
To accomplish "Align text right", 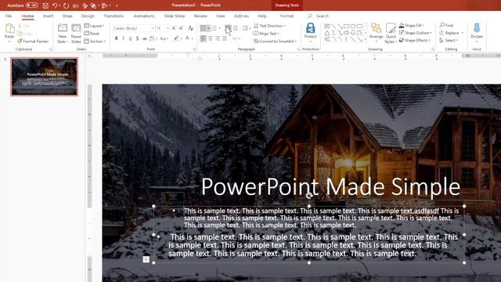I will [x=218, y=38].
